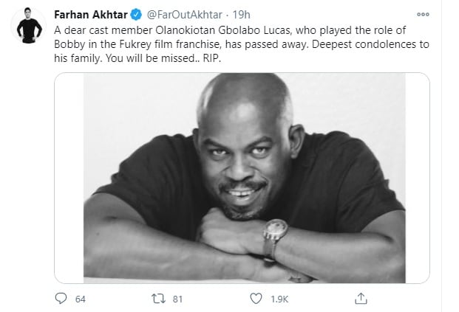459x312 pixels.
Task: Click the 19h timestamp link
Action: [x=241, y=15]
